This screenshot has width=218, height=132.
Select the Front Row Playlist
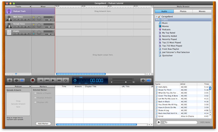click(x=170, y=49)
